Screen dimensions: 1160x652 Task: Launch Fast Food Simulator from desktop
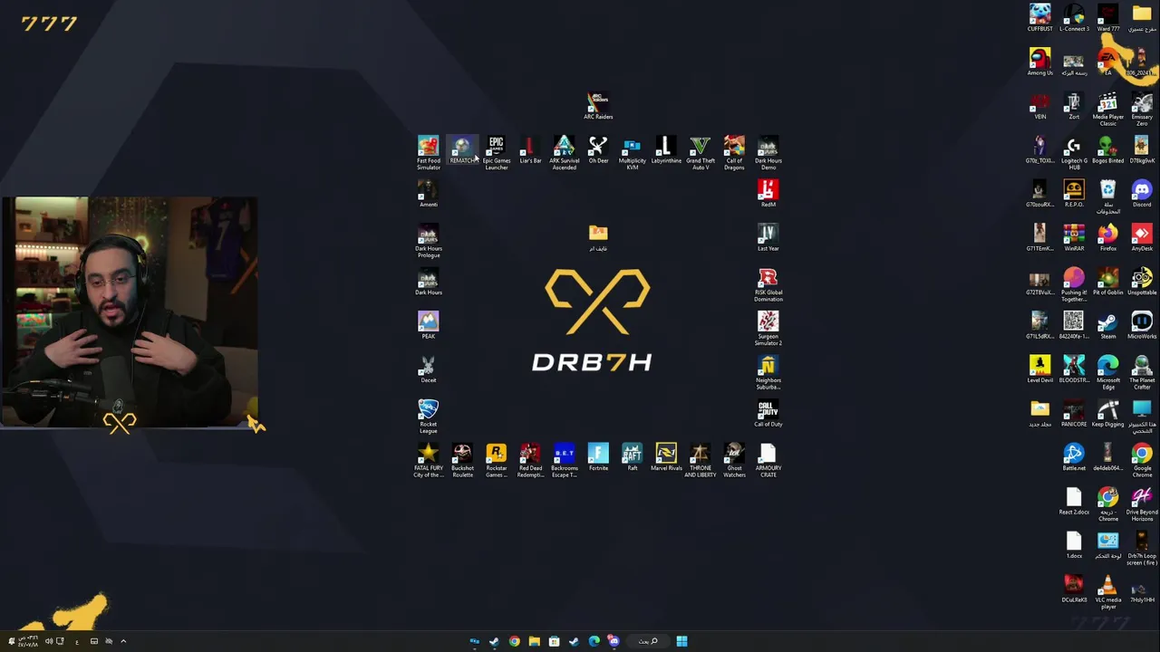point(429,153)
